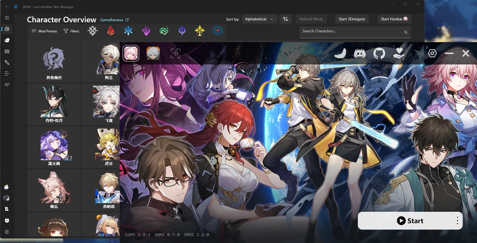
Task: Select the Paimon game icon in lower sidebar
Action: pyautogui.click(x=7, y=187)
